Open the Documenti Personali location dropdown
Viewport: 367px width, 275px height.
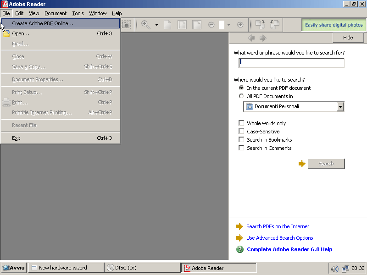tap(340, 106)
